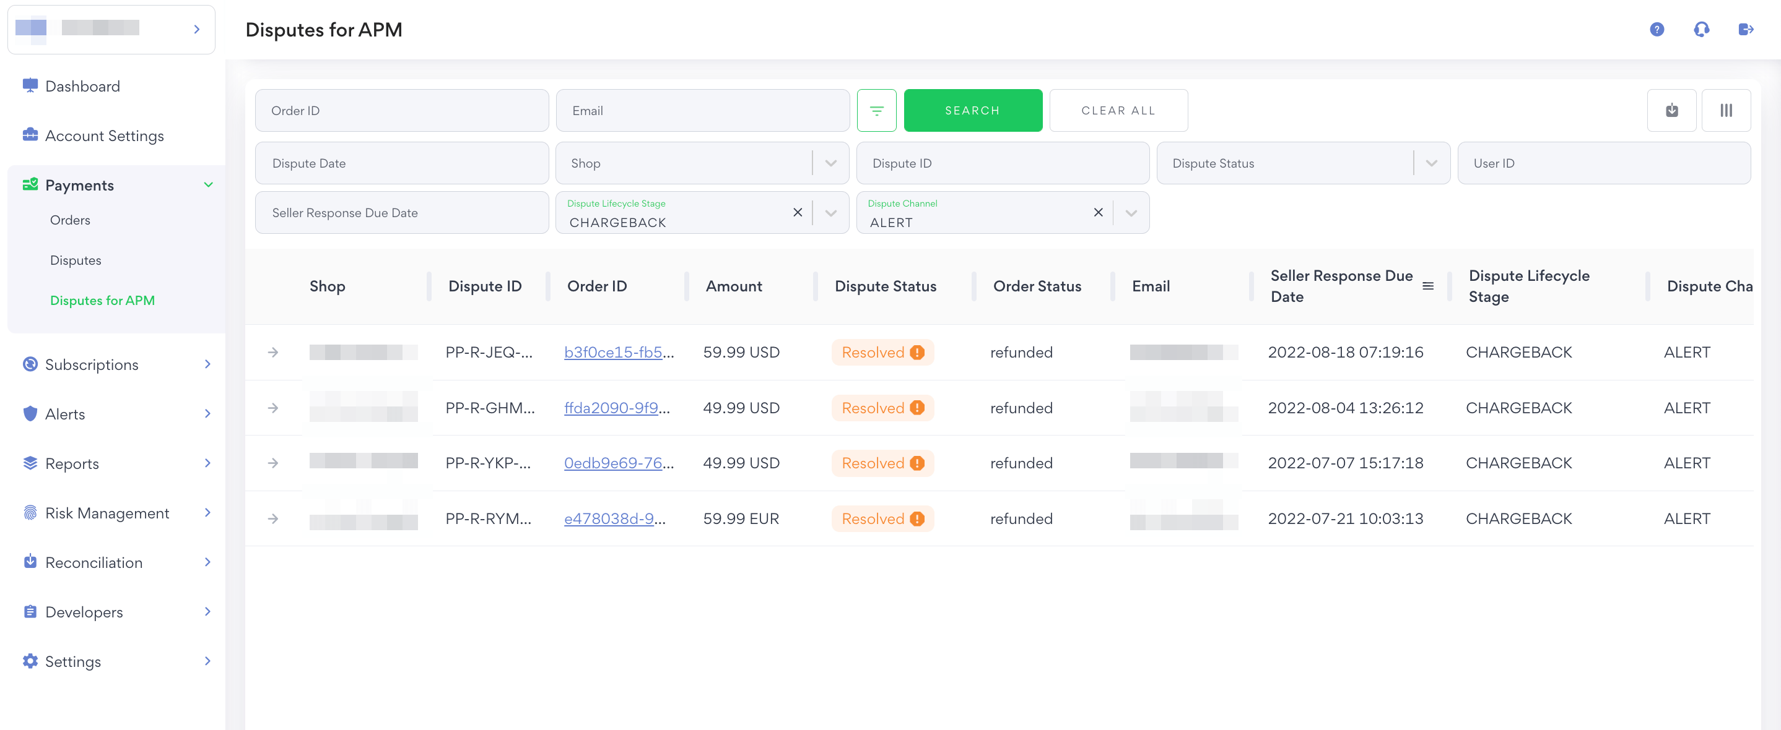
Task: Click the Risk Management sidebar icon
Action: pyautogui.click(x=31, y=512)
